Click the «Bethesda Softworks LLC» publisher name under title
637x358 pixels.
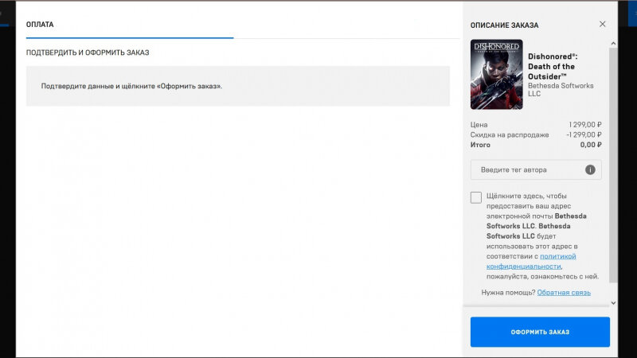coord(561,90)
